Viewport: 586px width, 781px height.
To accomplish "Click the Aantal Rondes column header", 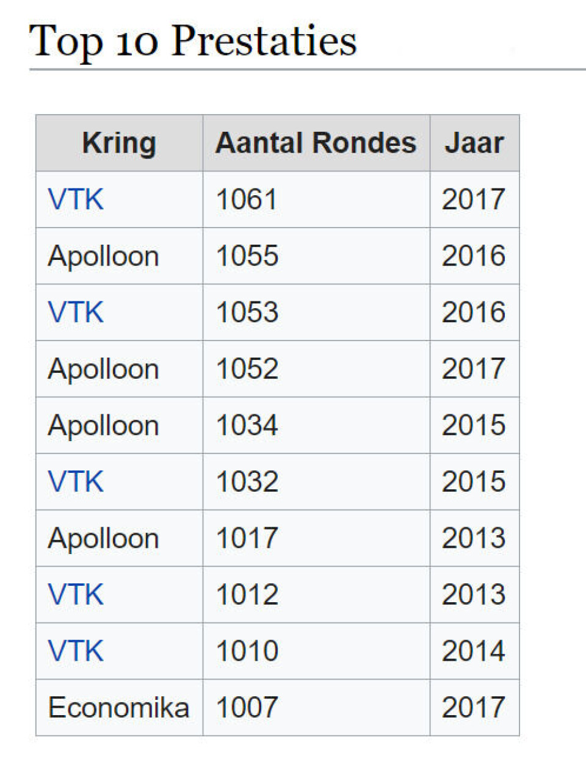I will click(316, 143).
